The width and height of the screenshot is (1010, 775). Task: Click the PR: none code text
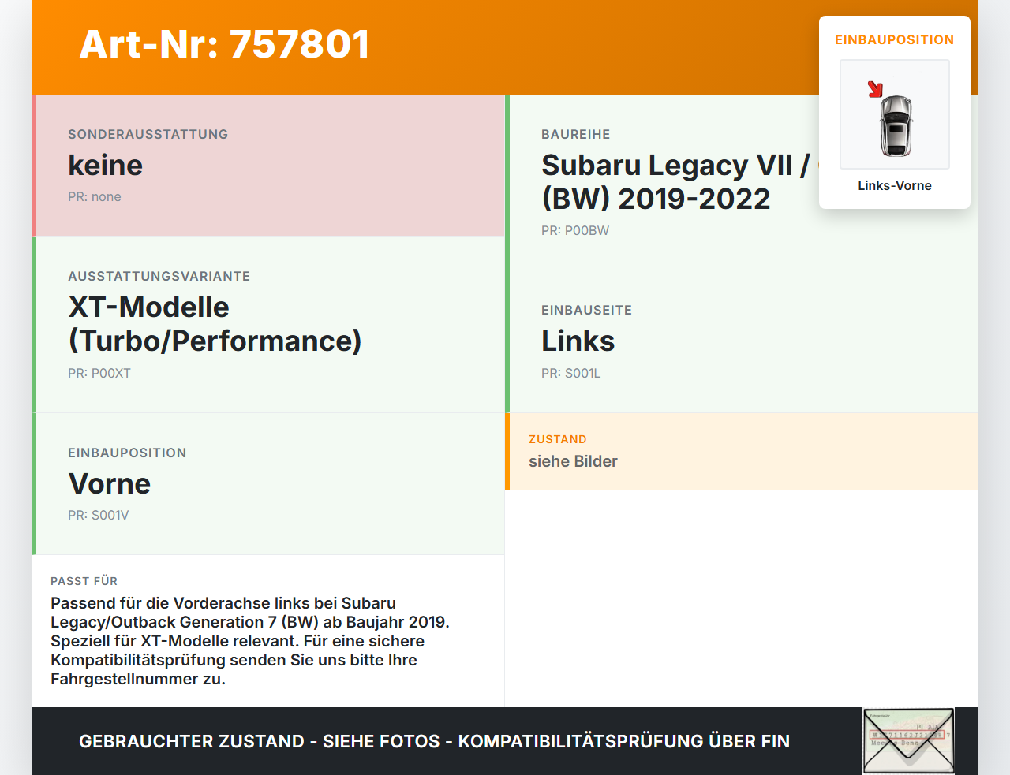tap(95, 197)
